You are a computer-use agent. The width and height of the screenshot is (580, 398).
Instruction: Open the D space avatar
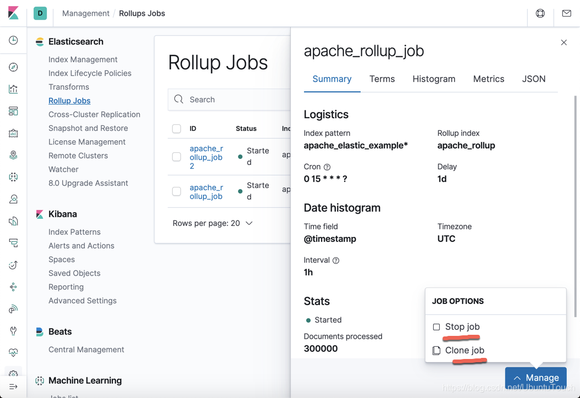pyautogui.click(x=40, y=13)
